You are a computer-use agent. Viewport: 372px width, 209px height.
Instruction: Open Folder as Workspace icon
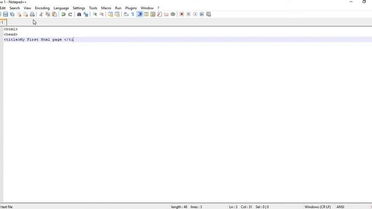tap(166, 14)
